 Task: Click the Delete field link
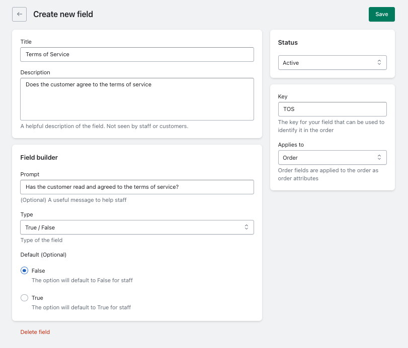35,332
